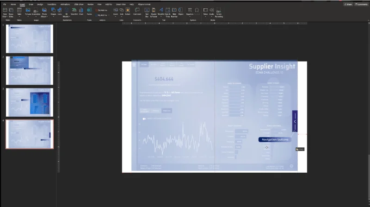
Task: Collapse the ribbon with the chevron
Action: (368, 20)
